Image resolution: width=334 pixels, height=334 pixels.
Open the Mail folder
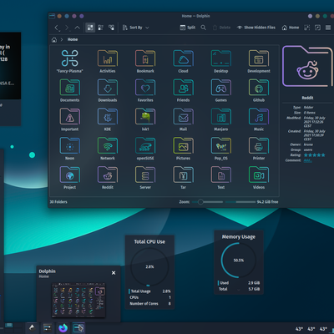(183, 119)
